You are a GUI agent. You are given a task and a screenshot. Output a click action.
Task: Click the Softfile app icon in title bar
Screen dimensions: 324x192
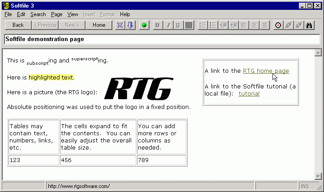[6, 5]
